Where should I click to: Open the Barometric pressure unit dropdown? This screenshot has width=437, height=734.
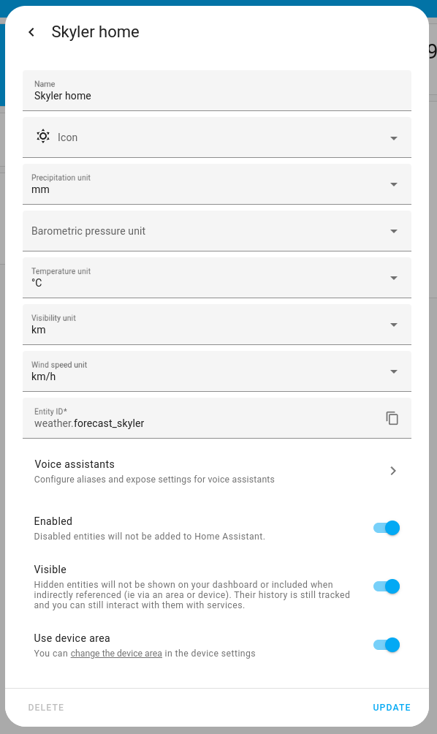click(216, 231)
